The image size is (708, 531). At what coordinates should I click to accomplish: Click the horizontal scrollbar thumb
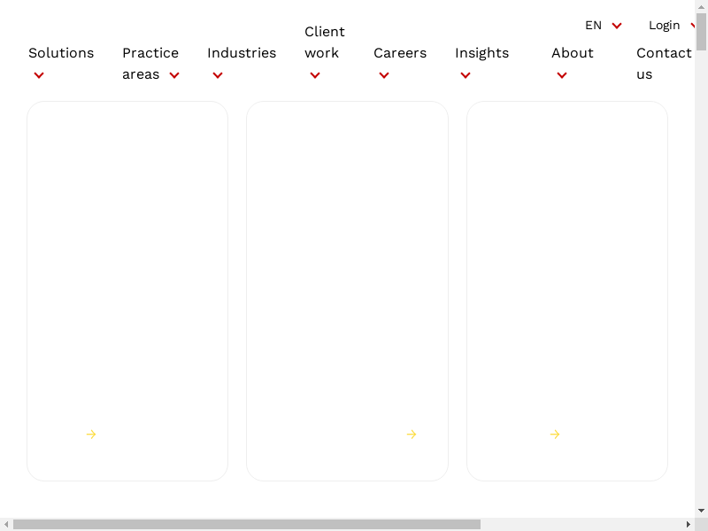(246, 524)
